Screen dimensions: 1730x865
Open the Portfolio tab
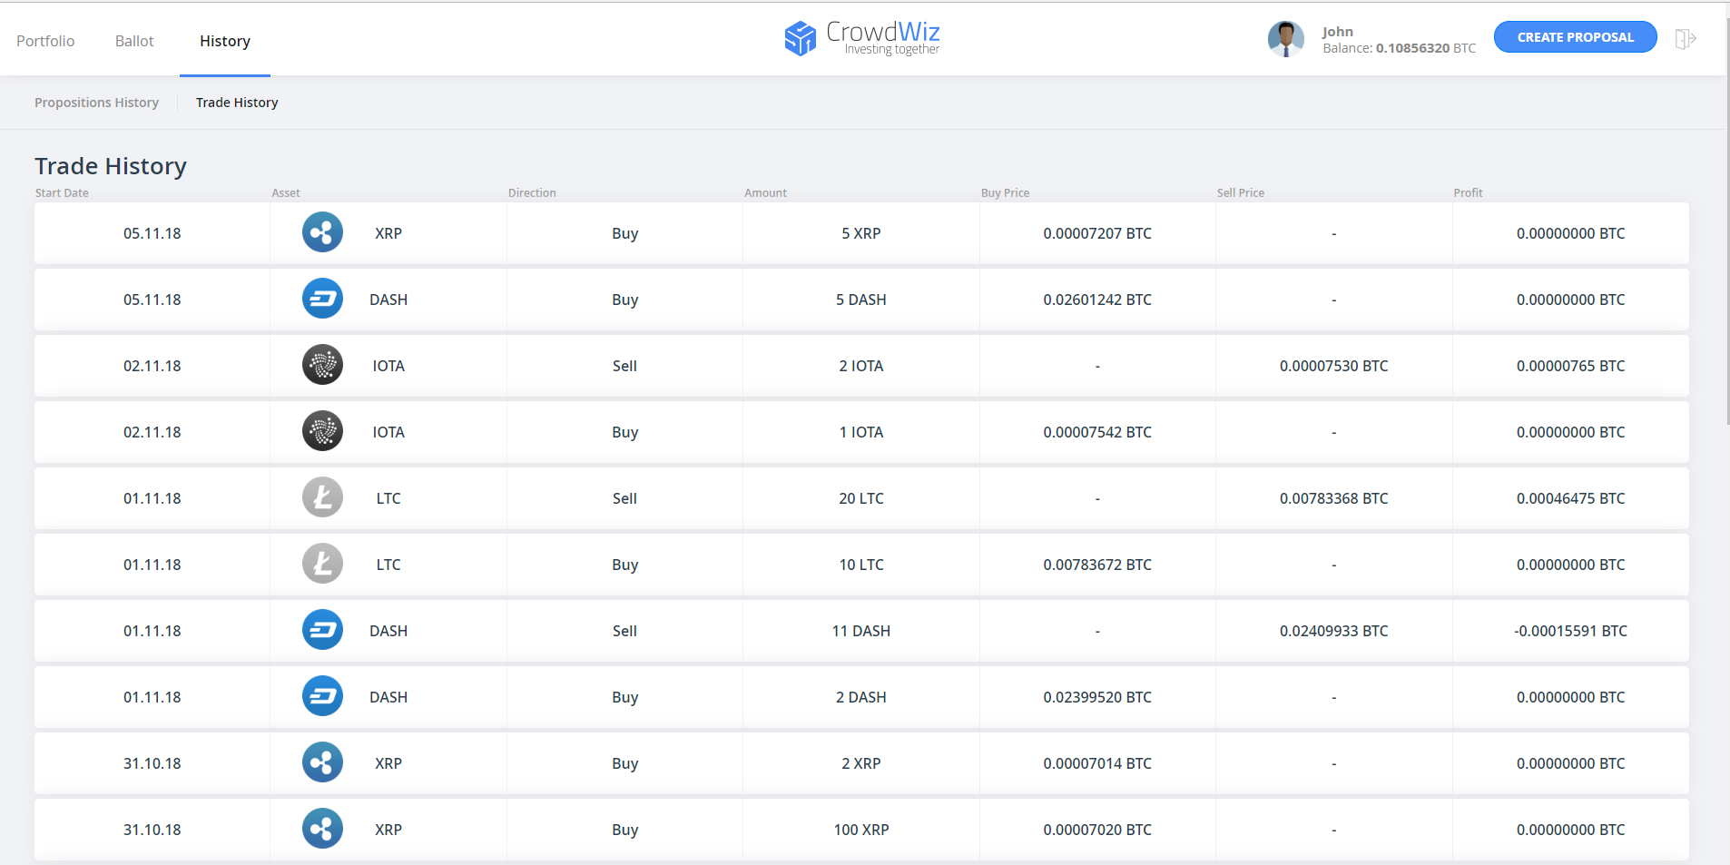[x=45, y=41]
